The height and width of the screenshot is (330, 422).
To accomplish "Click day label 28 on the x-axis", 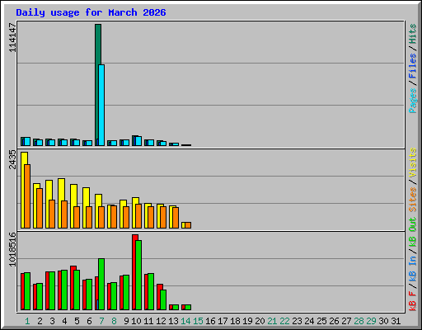I will click(x=359, y=321).
